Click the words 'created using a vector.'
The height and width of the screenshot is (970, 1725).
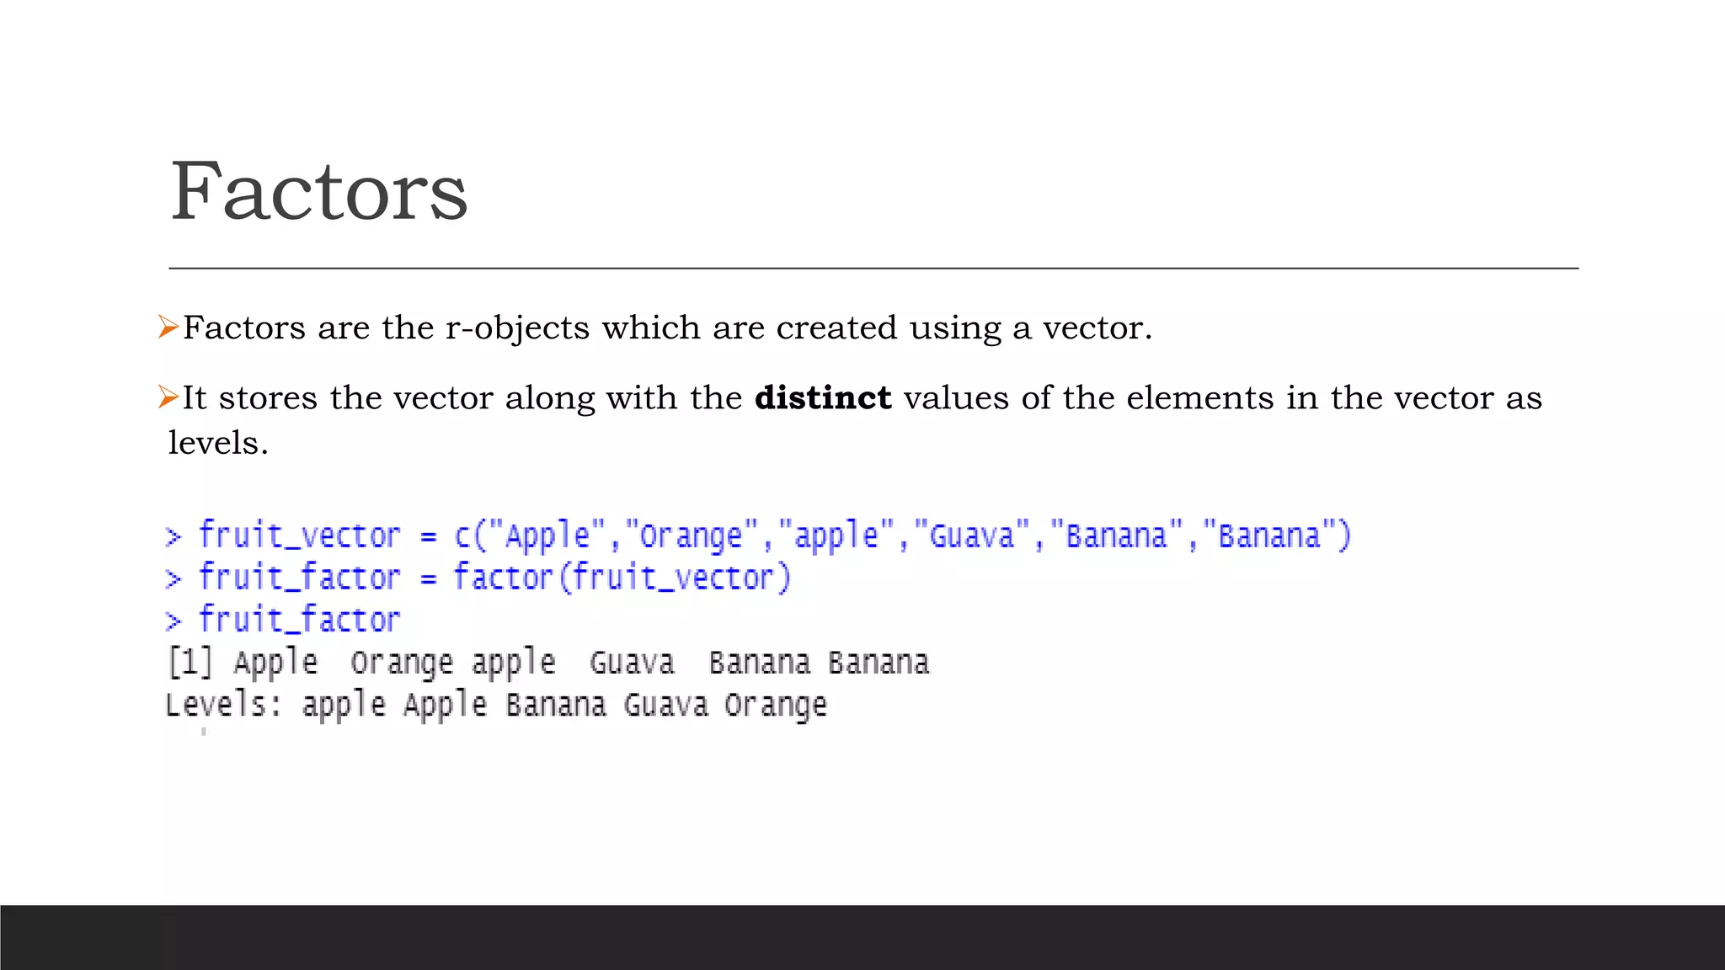tap(964, 328)
